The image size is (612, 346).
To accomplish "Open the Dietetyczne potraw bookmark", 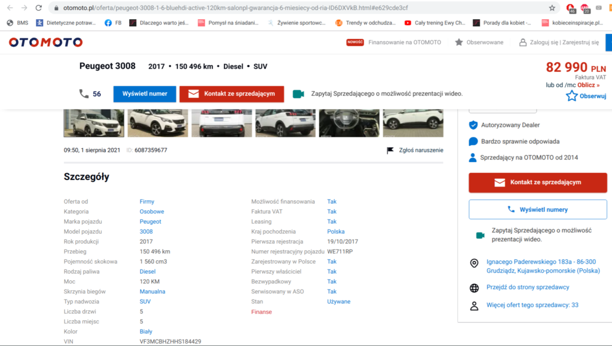I will (x=66, y=23).
